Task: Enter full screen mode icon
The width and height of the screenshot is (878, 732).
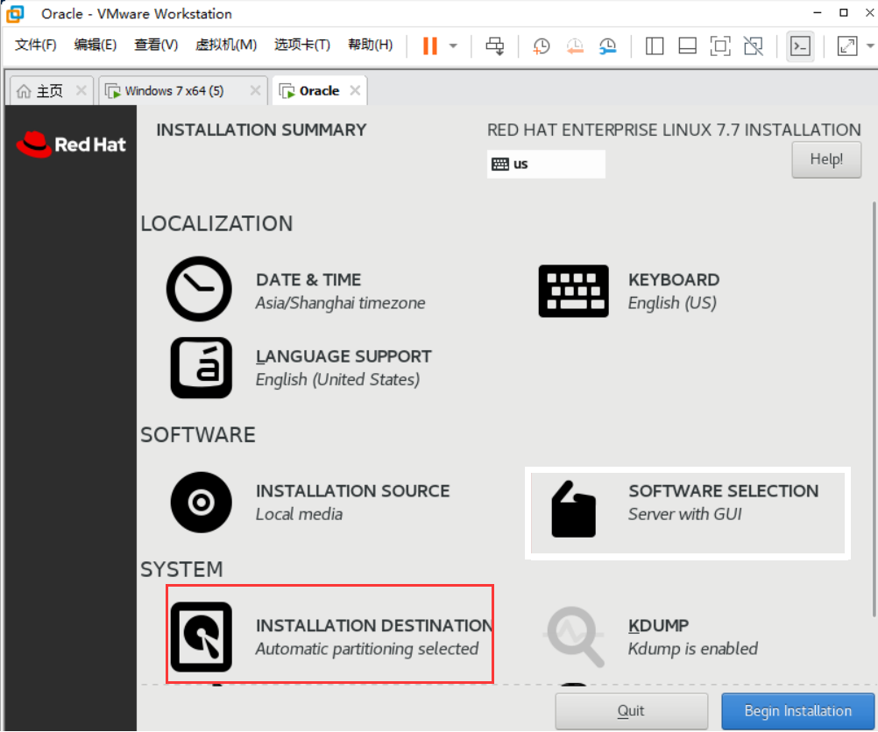Action: click(x=720, y=46)
